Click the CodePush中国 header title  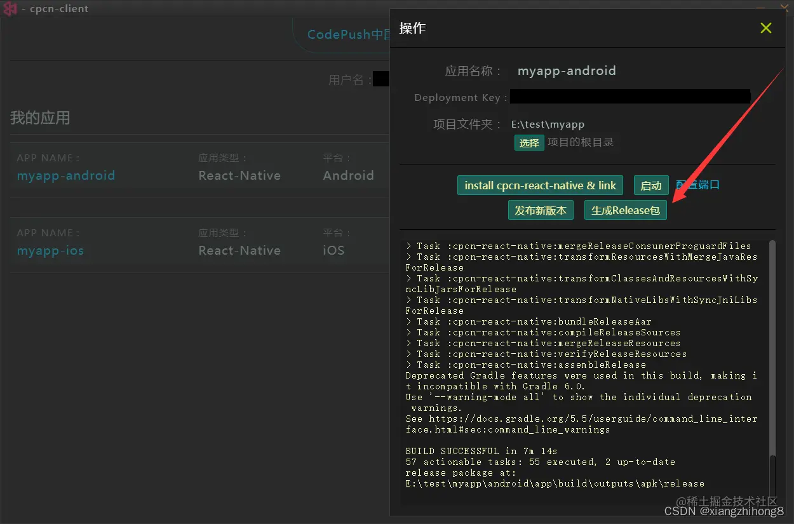coord(348,34)
